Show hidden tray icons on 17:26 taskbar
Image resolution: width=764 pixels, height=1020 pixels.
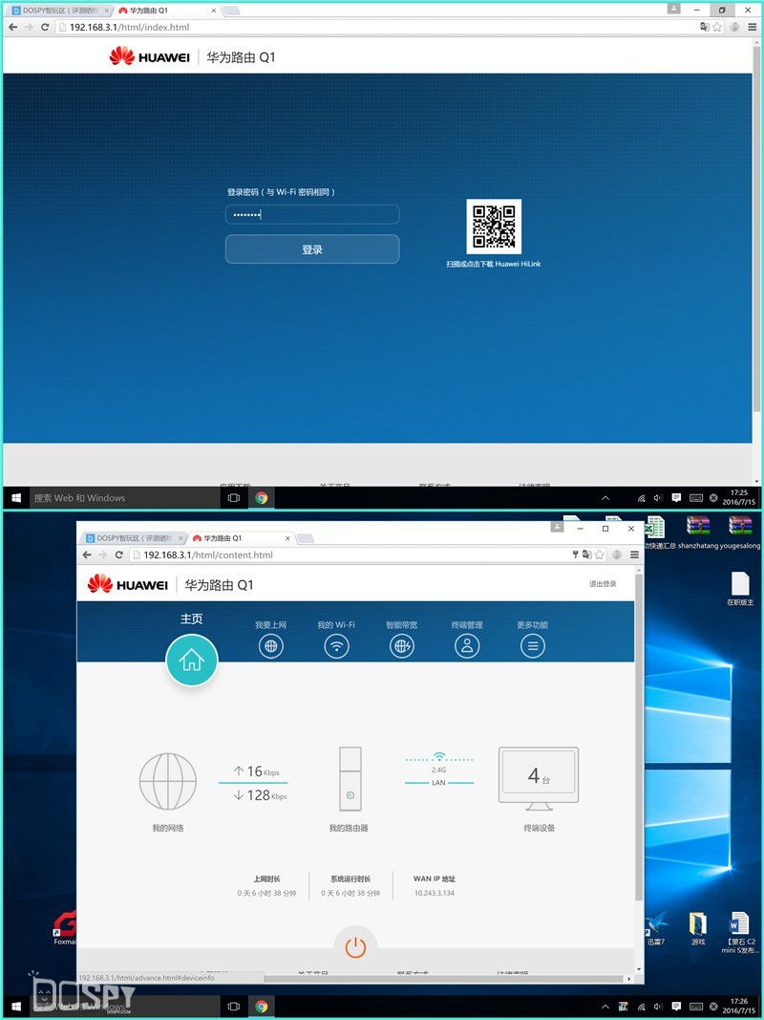pos(605,1007)
